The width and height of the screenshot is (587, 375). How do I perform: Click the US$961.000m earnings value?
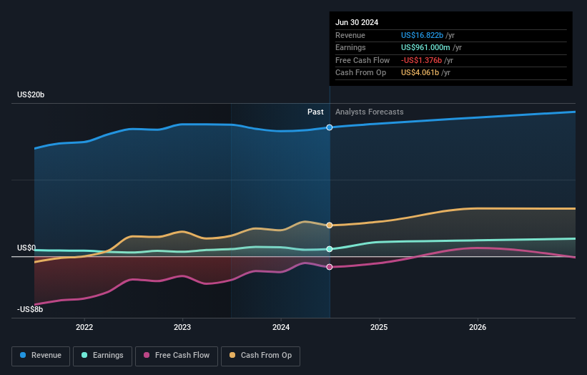pos(425,47)
